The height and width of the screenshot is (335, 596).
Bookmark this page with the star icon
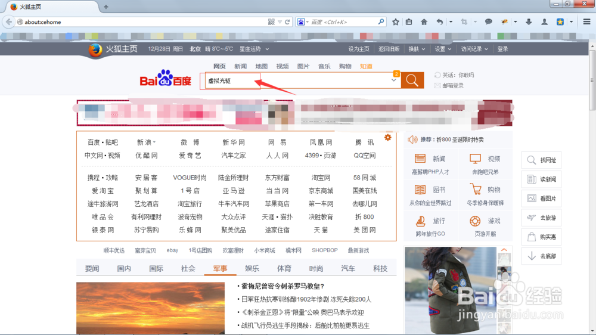pos(396,22)
